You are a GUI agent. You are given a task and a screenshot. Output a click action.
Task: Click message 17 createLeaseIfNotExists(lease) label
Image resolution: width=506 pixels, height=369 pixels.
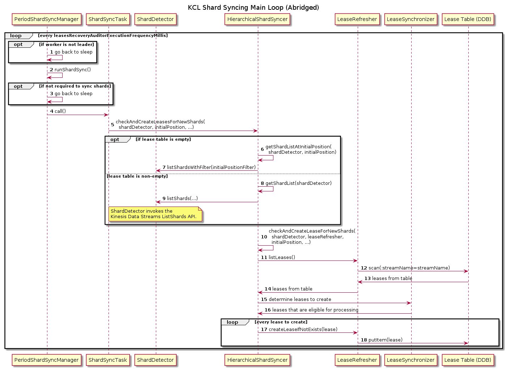pyautogui.click(x=303, y=330)
